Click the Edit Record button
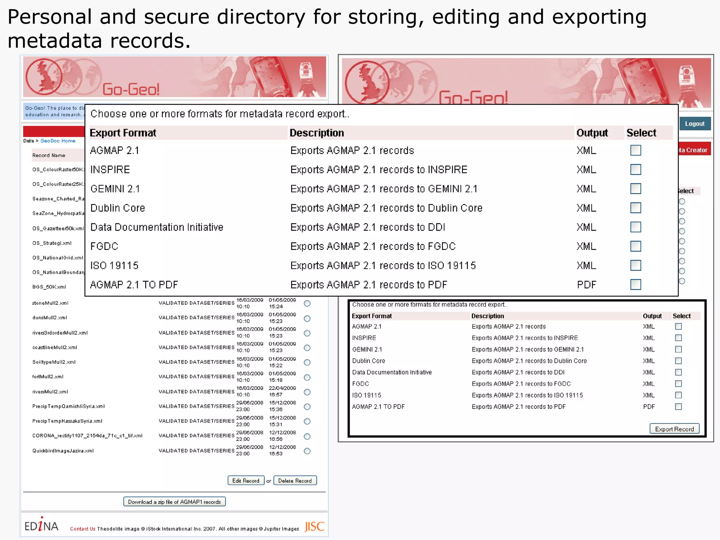The height and width of the screenshot is (540, 720). pyautogui.click(x=246, y=481)
